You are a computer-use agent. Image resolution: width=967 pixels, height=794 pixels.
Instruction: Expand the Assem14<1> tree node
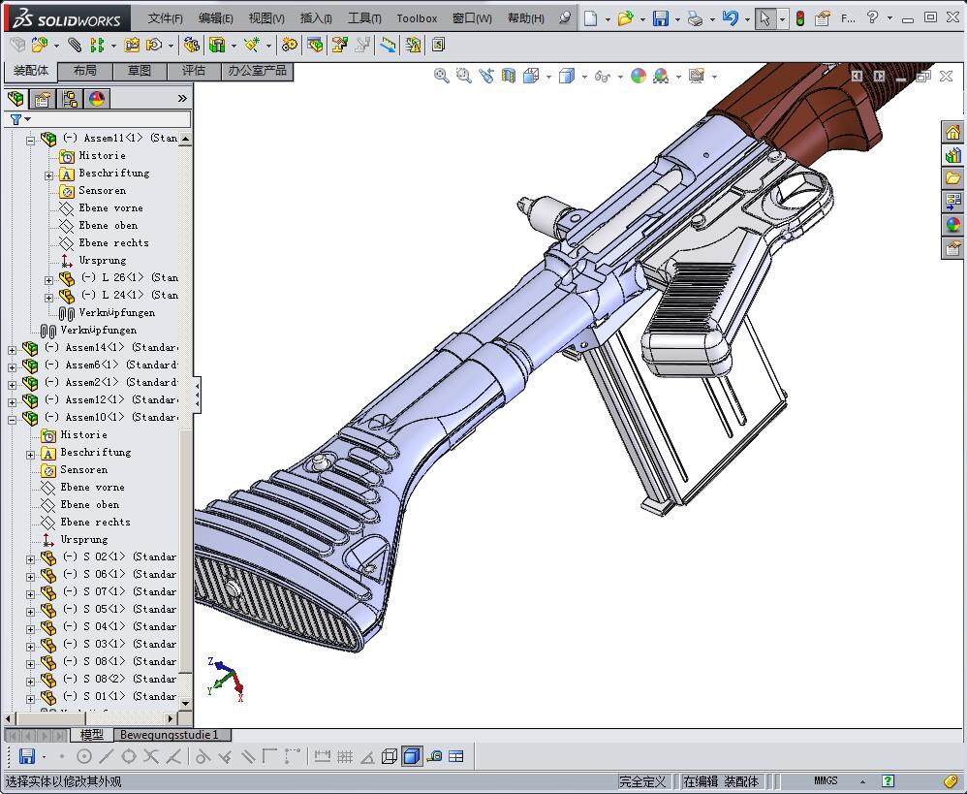point(13,348)
